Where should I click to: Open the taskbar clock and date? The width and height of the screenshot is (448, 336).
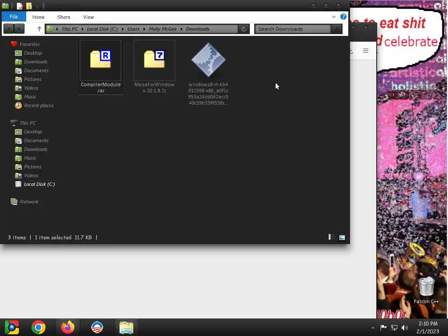point(428,327)
